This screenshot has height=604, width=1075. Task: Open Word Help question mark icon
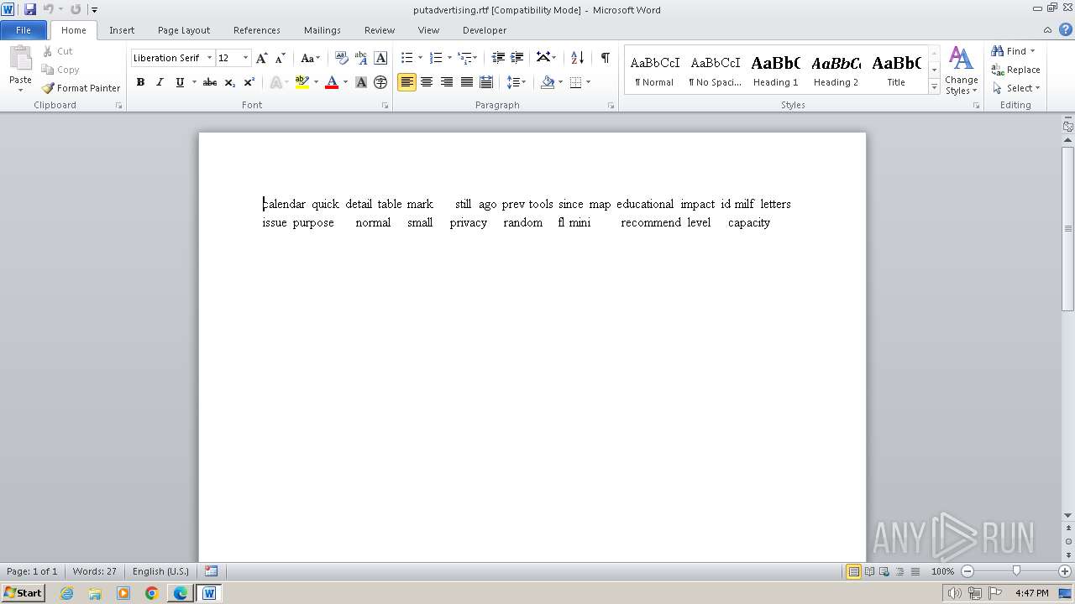(1066, 29)
